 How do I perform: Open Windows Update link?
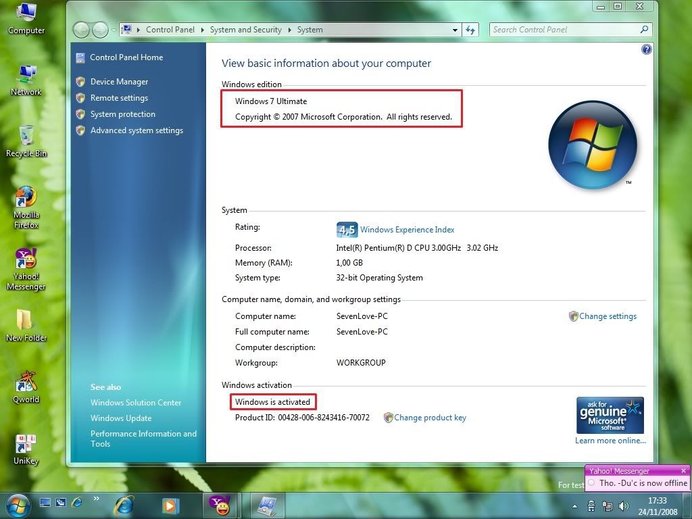coord(121,418)
